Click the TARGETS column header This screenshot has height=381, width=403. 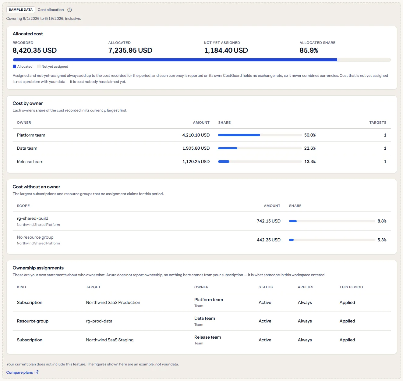coord(378,123)
